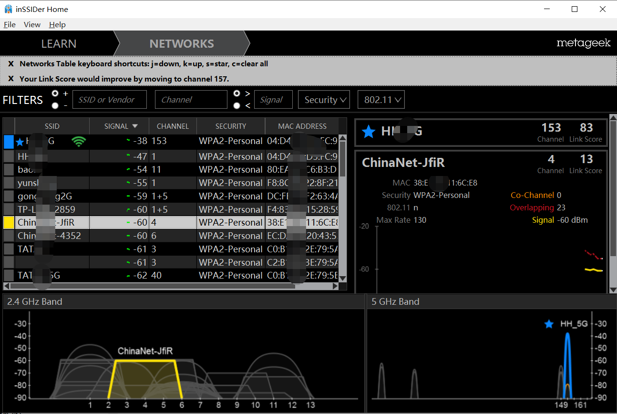Click the signal trend icon in the -54 row

[128, 170]
